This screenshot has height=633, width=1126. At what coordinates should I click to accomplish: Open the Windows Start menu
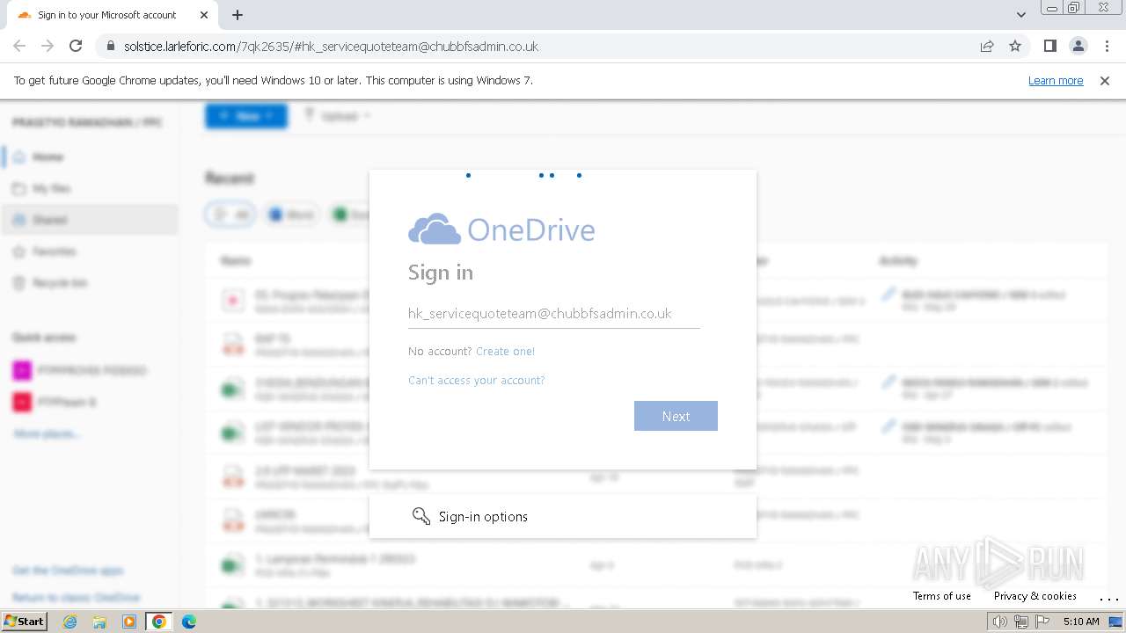click(25, 621)
